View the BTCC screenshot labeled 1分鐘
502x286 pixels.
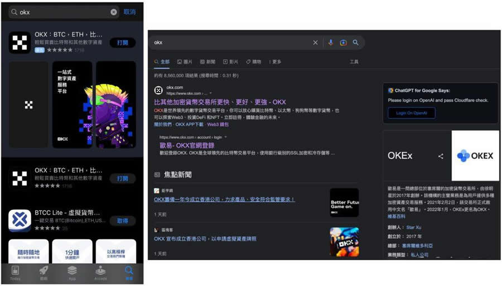click(x=72, y=251)
